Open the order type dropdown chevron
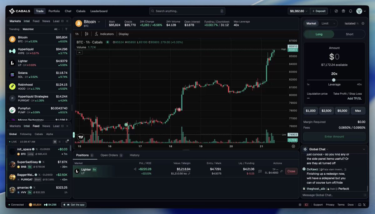375x214 pixels. pyautogui.click(x=334, y=23)
